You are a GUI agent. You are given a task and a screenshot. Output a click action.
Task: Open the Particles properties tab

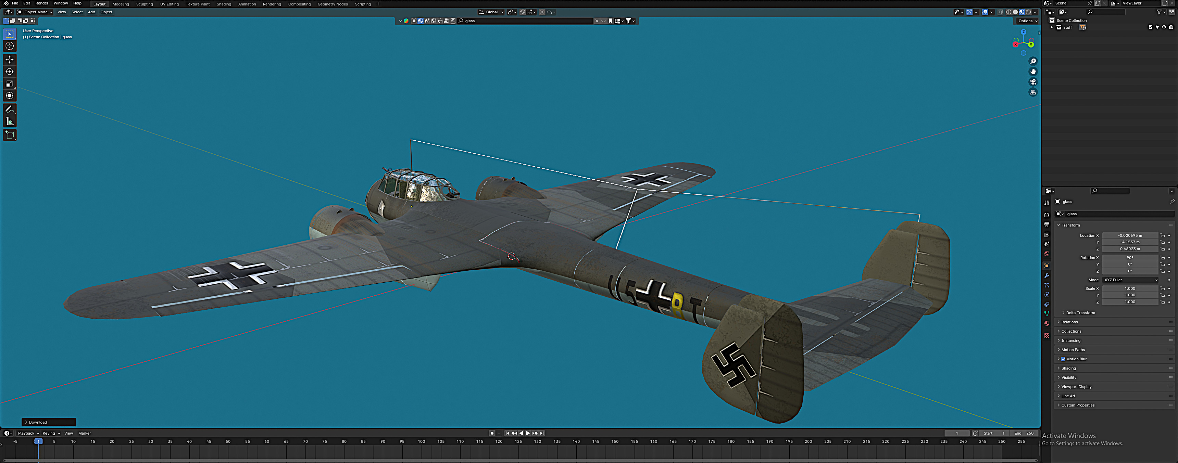coord(1047,285)
